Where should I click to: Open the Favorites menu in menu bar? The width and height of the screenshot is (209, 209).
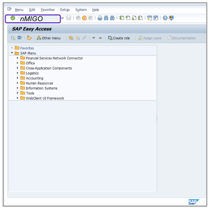click(x=47, y=10)
